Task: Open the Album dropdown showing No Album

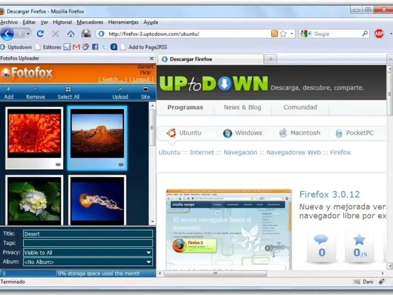Action: pyautogui.click(x=88, y=262)
